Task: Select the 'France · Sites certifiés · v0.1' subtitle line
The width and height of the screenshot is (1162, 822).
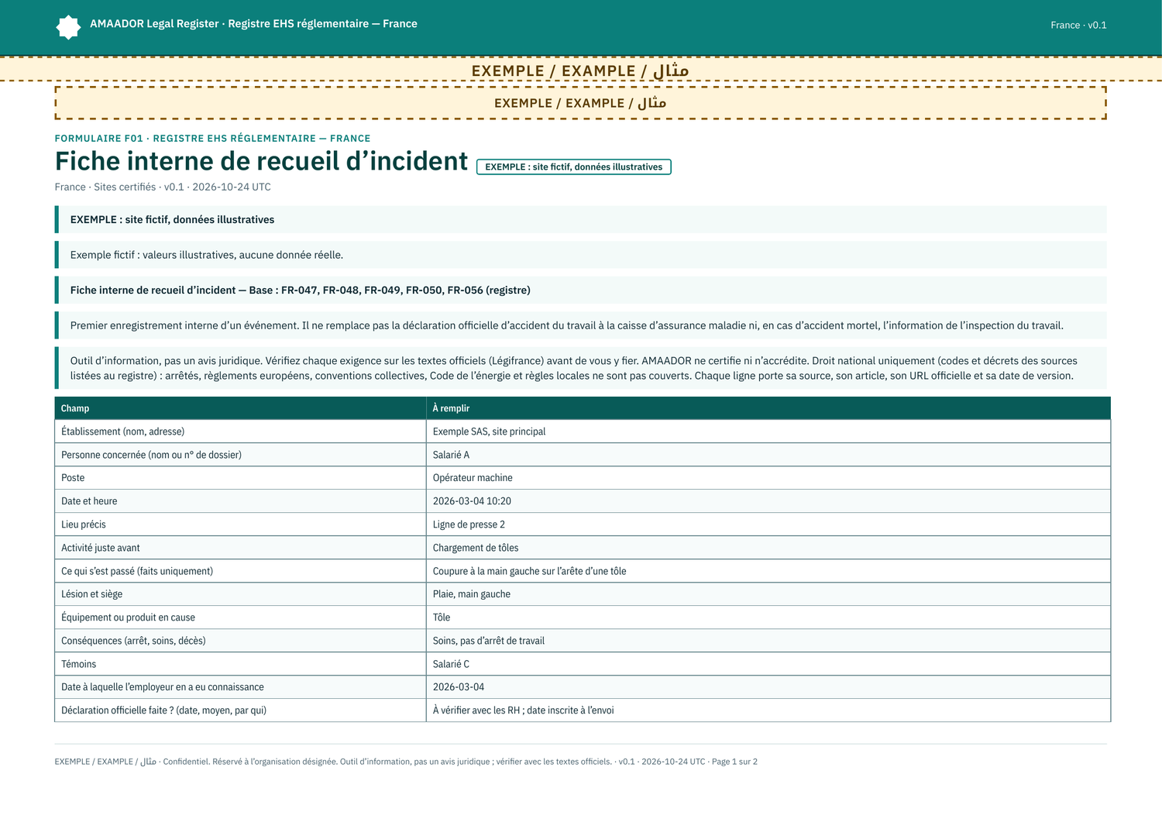Action: point(163,187)
